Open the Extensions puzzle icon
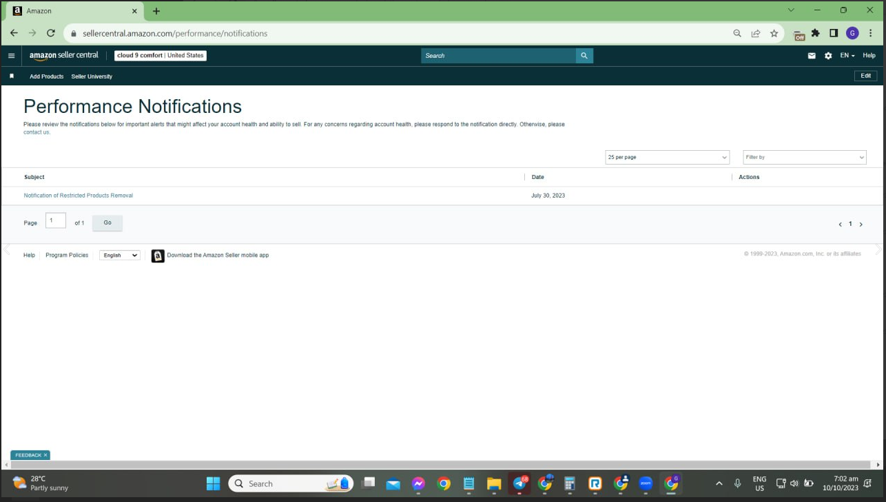This screenshot has height=502, width=886. [816, 33]
